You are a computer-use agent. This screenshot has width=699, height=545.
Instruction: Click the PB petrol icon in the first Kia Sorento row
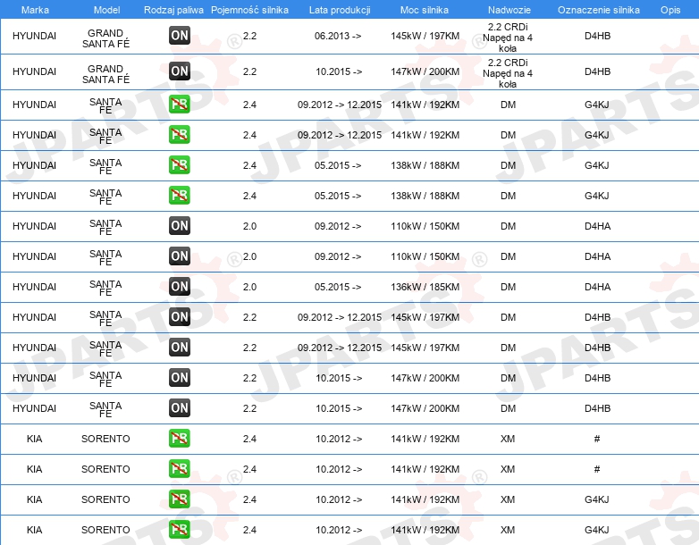(180, 439)
